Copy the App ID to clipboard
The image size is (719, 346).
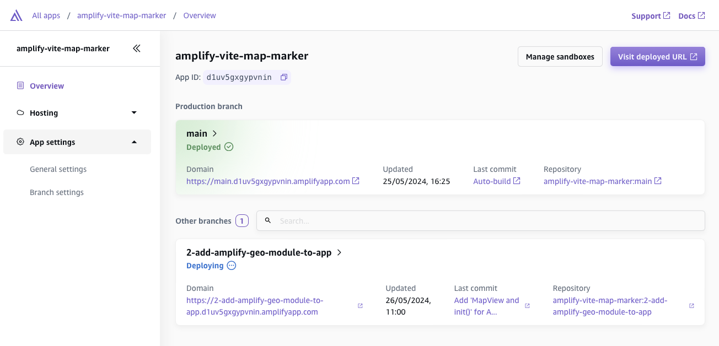point(284,77)
